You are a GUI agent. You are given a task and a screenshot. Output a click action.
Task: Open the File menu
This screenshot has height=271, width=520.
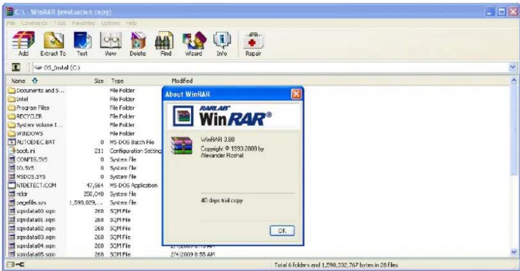click(x=11, y=23)
